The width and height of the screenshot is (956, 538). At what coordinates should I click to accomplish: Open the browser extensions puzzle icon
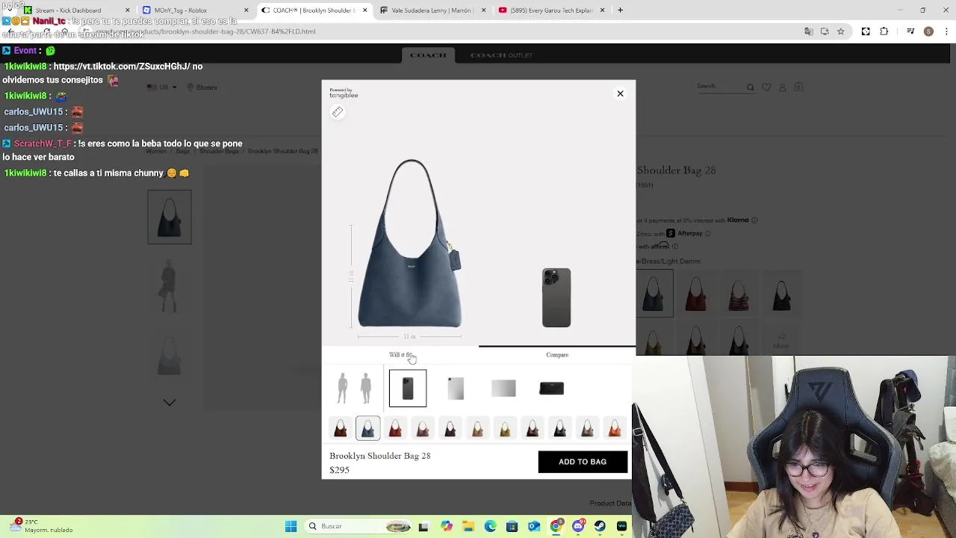pos(884,31)
